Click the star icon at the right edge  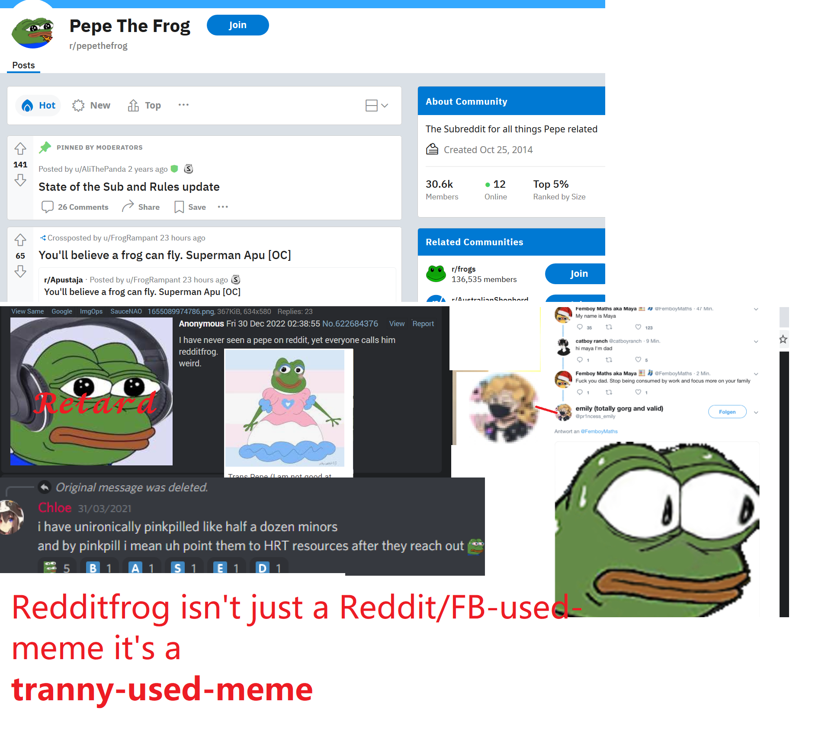point(783,339)
